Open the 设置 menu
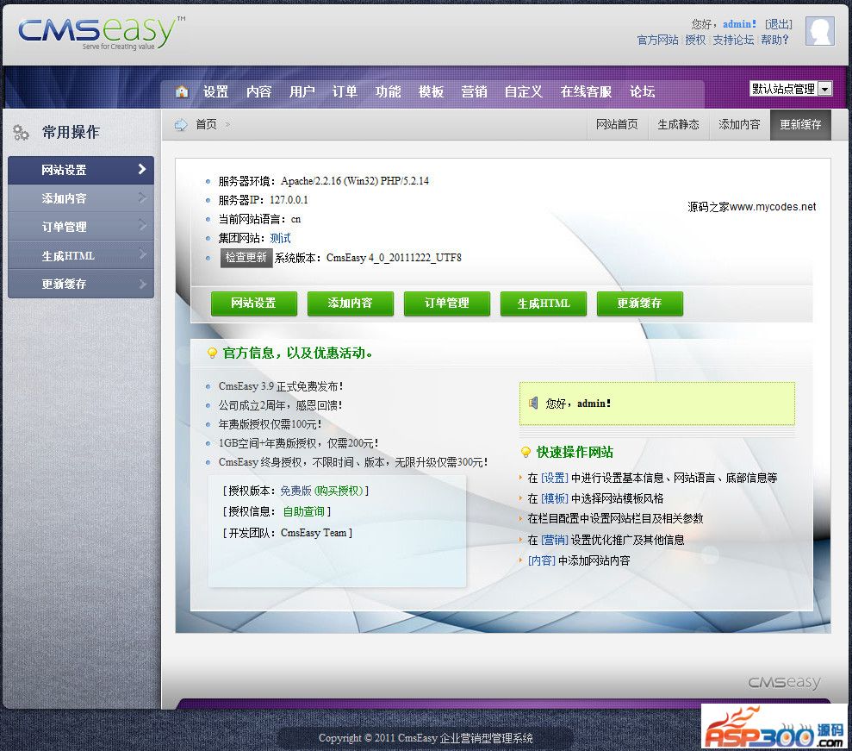 point(215,91)
